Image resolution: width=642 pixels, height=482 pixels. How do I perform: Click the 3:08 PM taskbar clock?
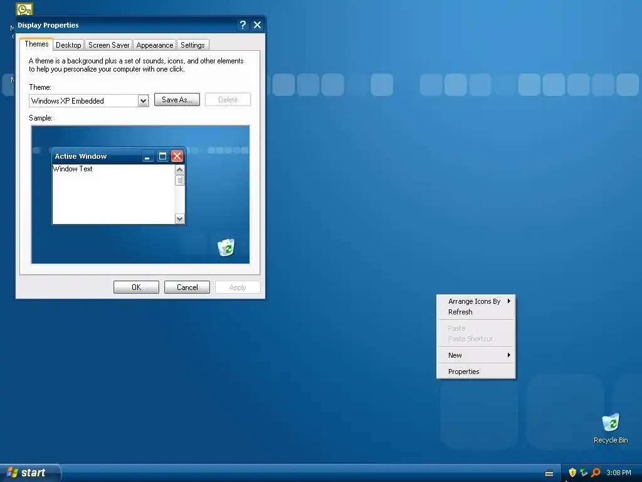click(619, 473)
